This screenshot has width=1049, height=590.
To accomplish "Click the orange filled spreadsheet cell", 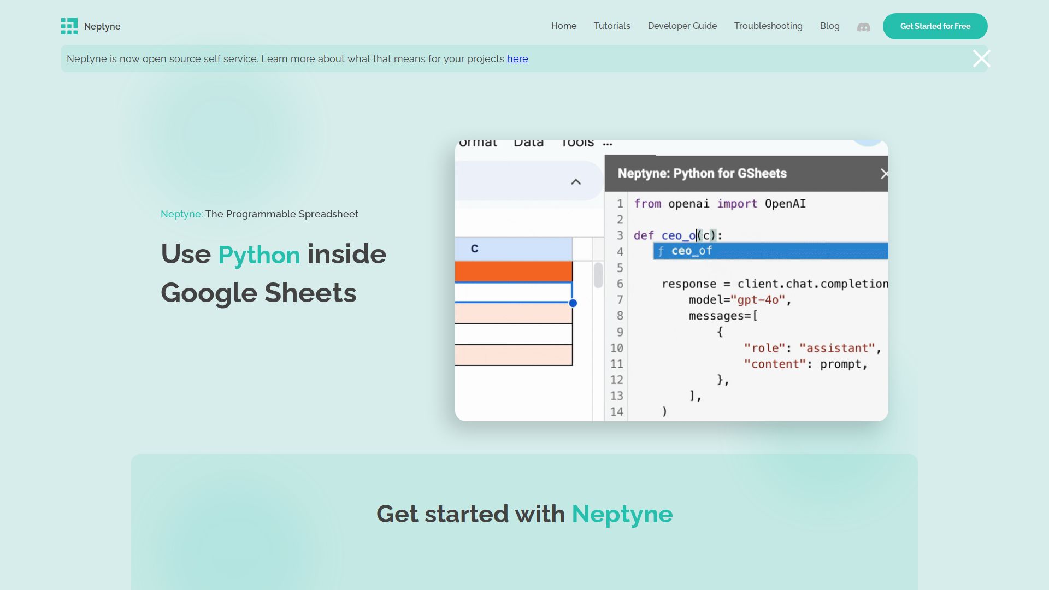I will [x=514, y=272].
